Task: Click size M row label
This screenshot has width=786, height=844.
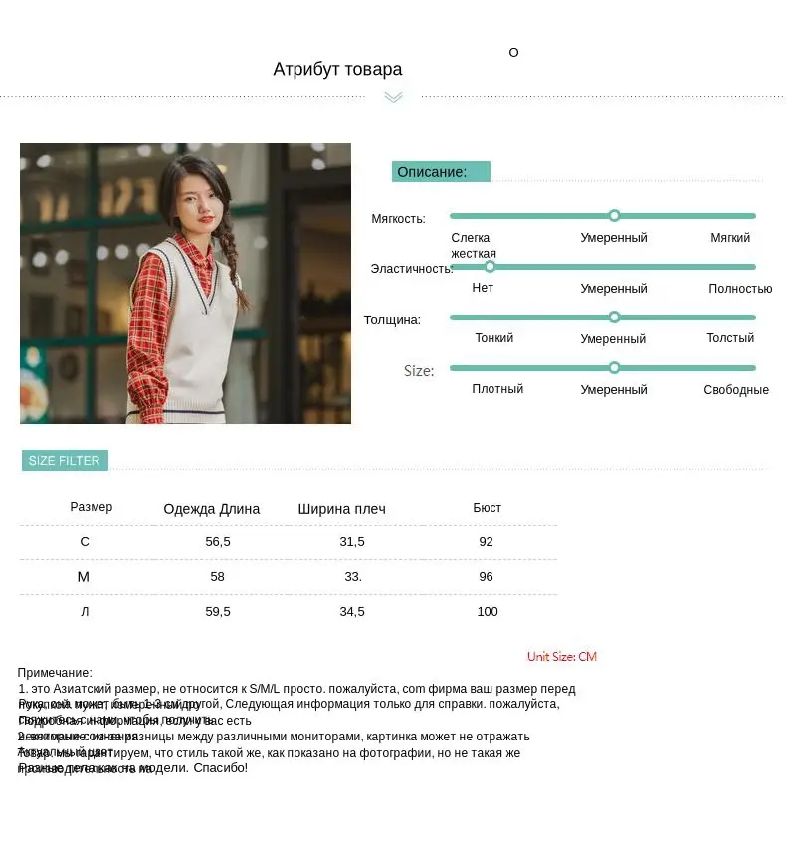Action: click(x=83, y=577)
